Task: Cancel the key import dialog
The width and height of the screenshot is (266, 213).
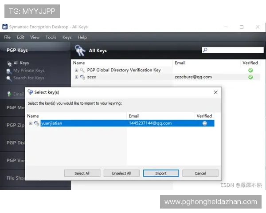Action: (x=200, y=173)
